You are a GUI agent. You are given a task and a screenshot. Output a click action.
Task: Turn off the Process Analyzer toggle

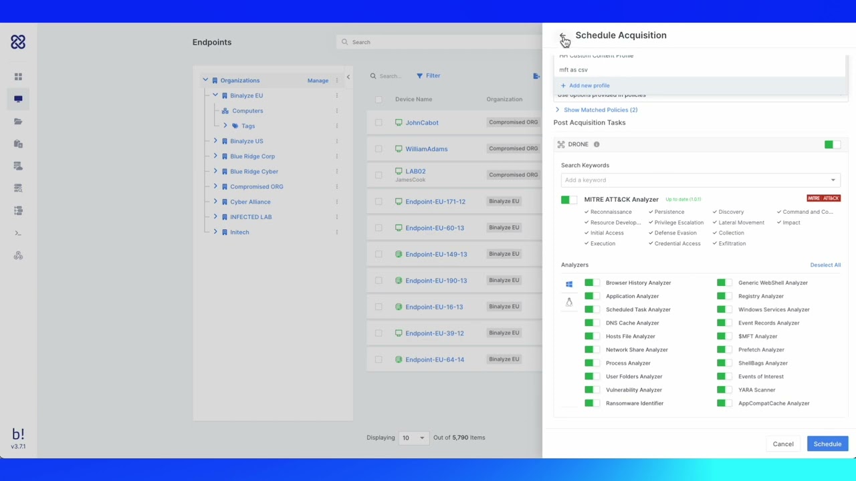click(x=592, y=363)
